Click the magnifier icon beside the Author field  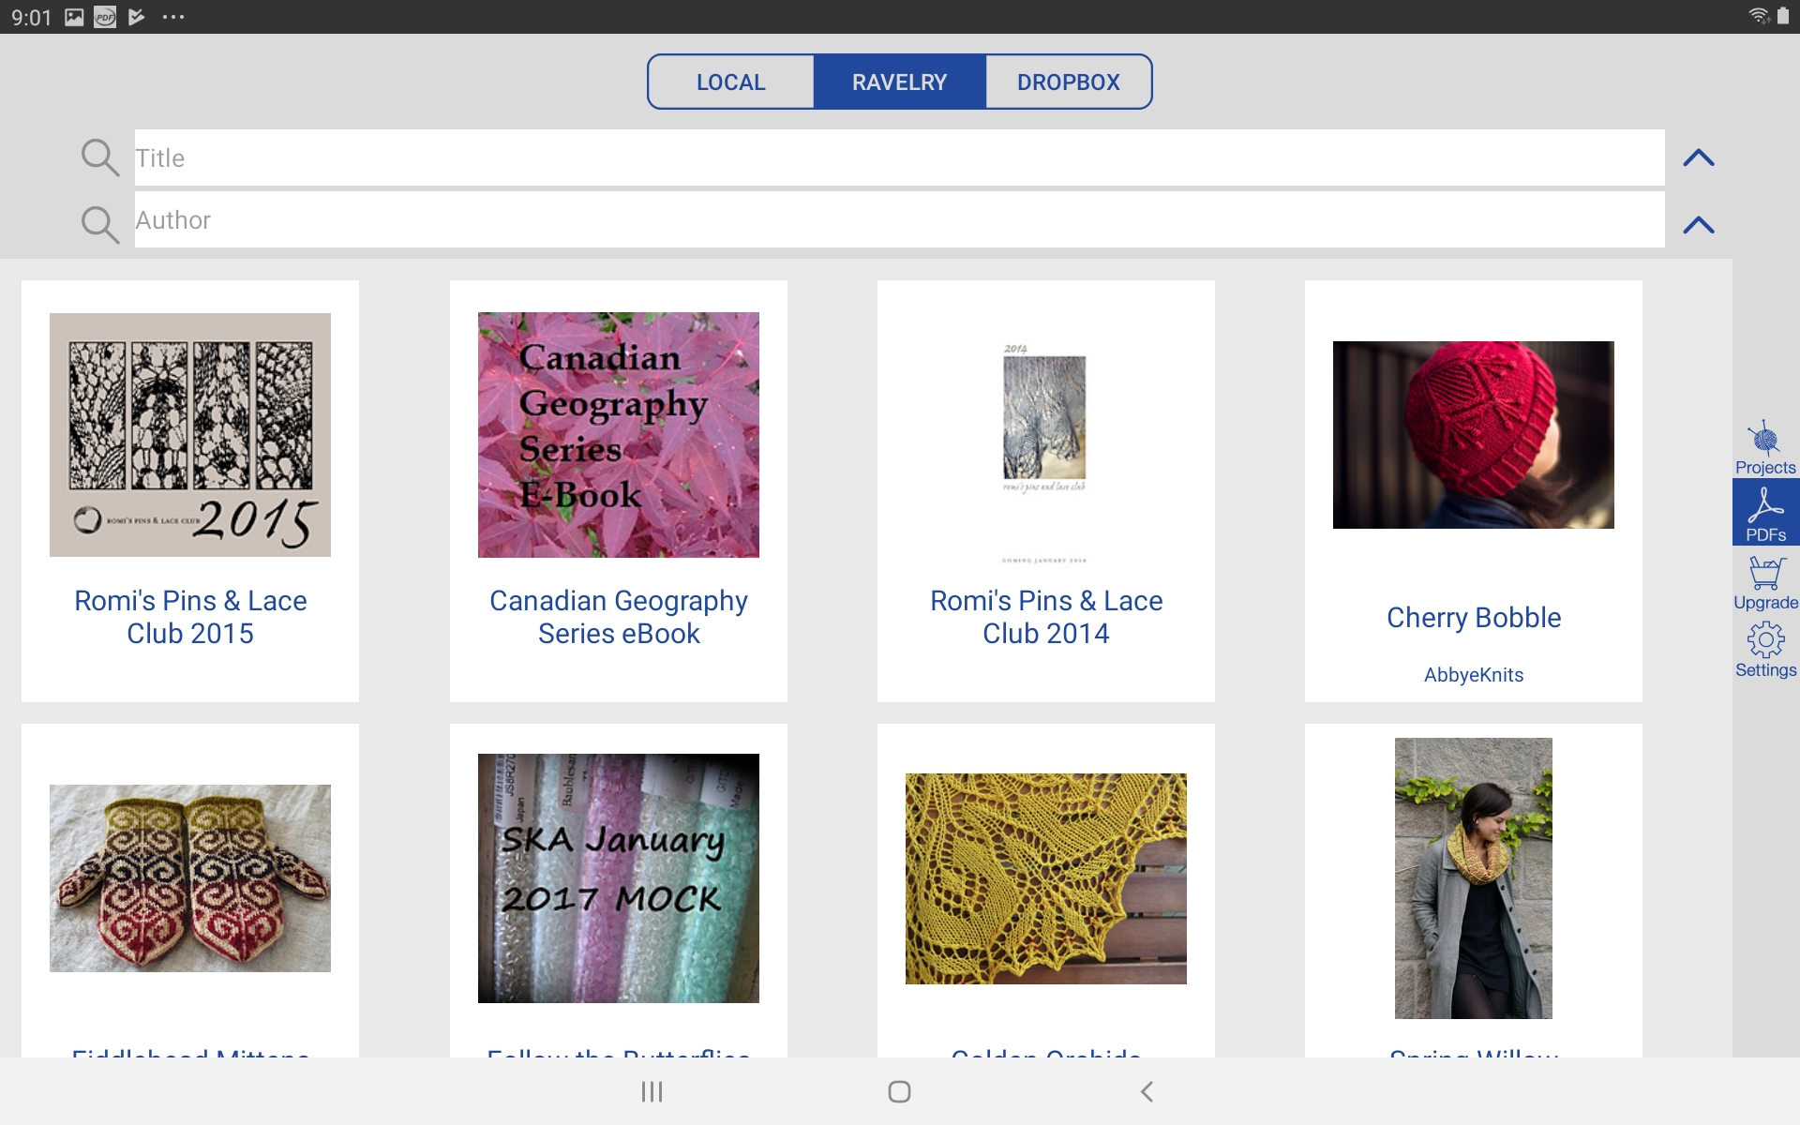pyautogui.click(x=99, y=223)
